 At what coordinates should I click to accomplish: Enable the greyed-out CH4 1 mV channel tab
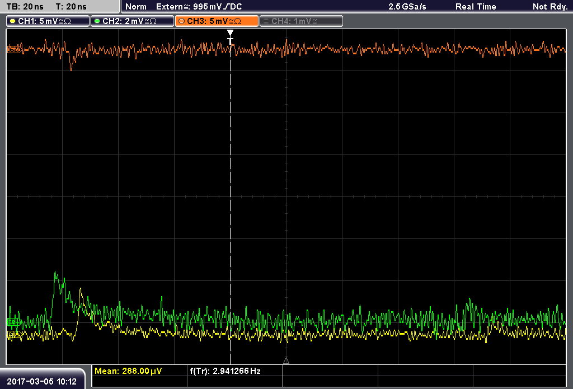pos(301,21)
